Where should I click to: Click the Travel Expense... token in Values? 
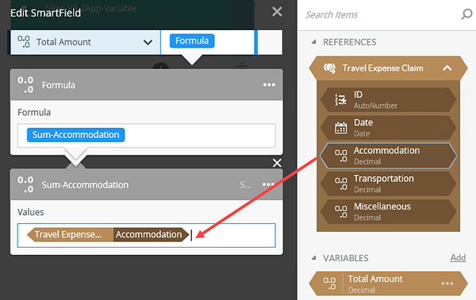point(70,235)
